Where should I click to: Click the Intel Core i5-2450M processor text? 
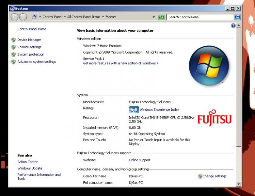(161, 120)
